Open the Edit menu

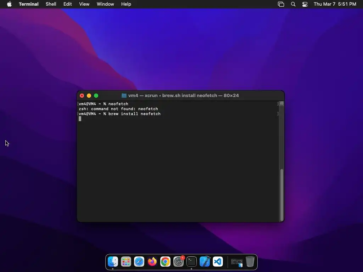[68, 4]
